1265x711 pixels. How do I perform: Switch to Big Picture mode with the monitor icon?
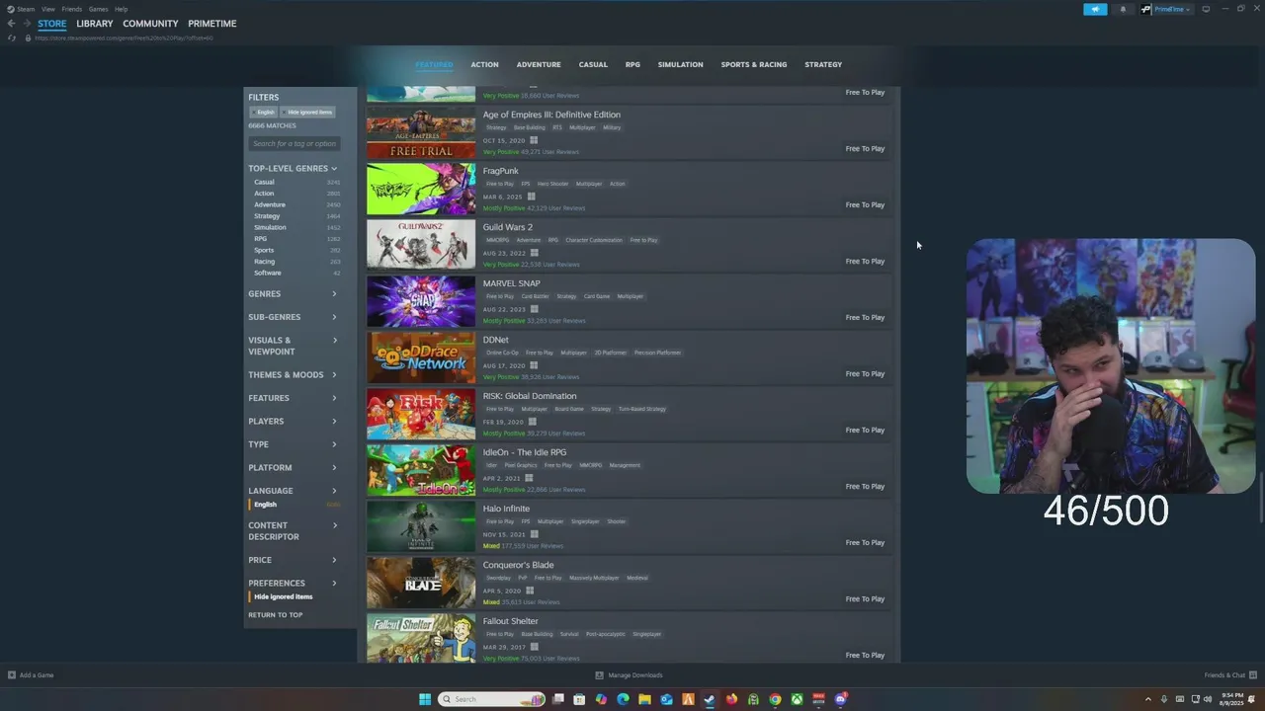(x=1206, y=9)
